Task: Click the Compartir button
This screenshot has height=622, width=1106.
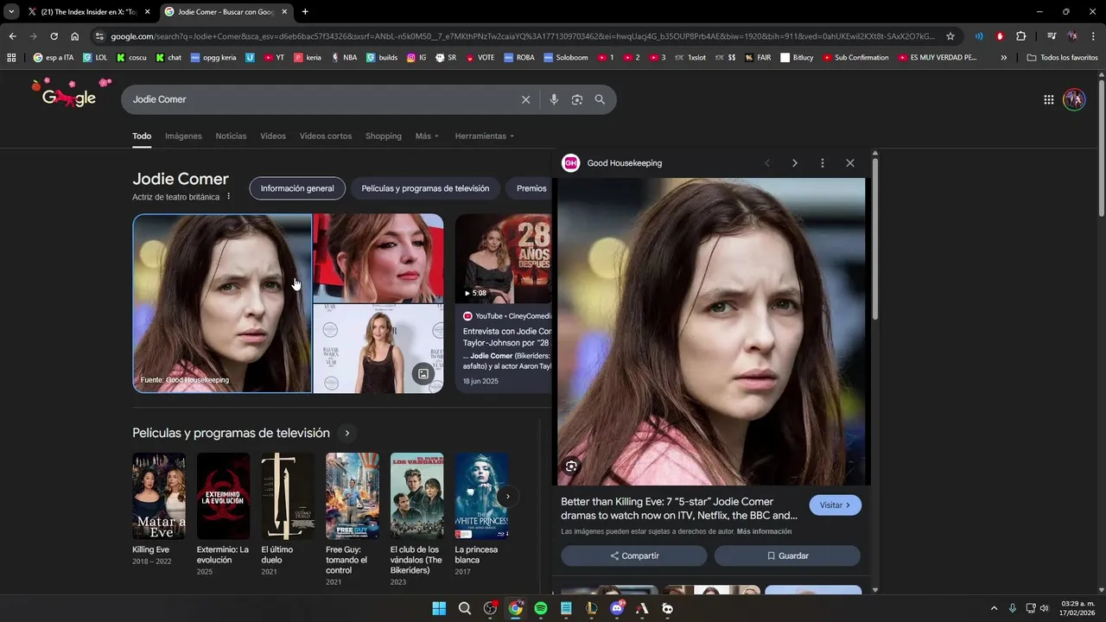Action: point(633,555)
